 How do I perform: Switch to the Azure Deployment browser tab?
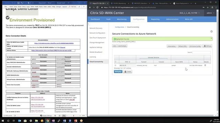click(183, 3)
